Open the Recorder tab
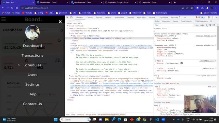 click(x=176, y=17)
